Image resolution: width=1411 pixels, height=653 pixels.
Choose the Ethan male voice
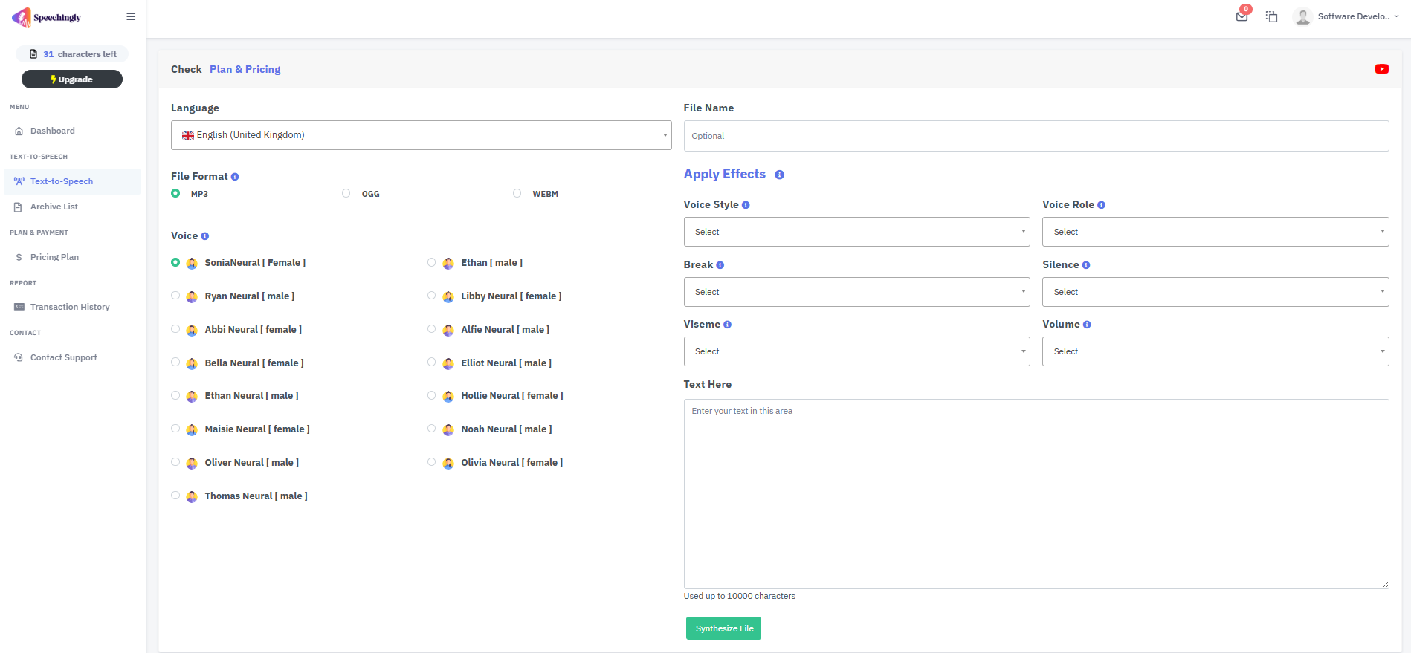pyautogui.click(x=432, y=262)
